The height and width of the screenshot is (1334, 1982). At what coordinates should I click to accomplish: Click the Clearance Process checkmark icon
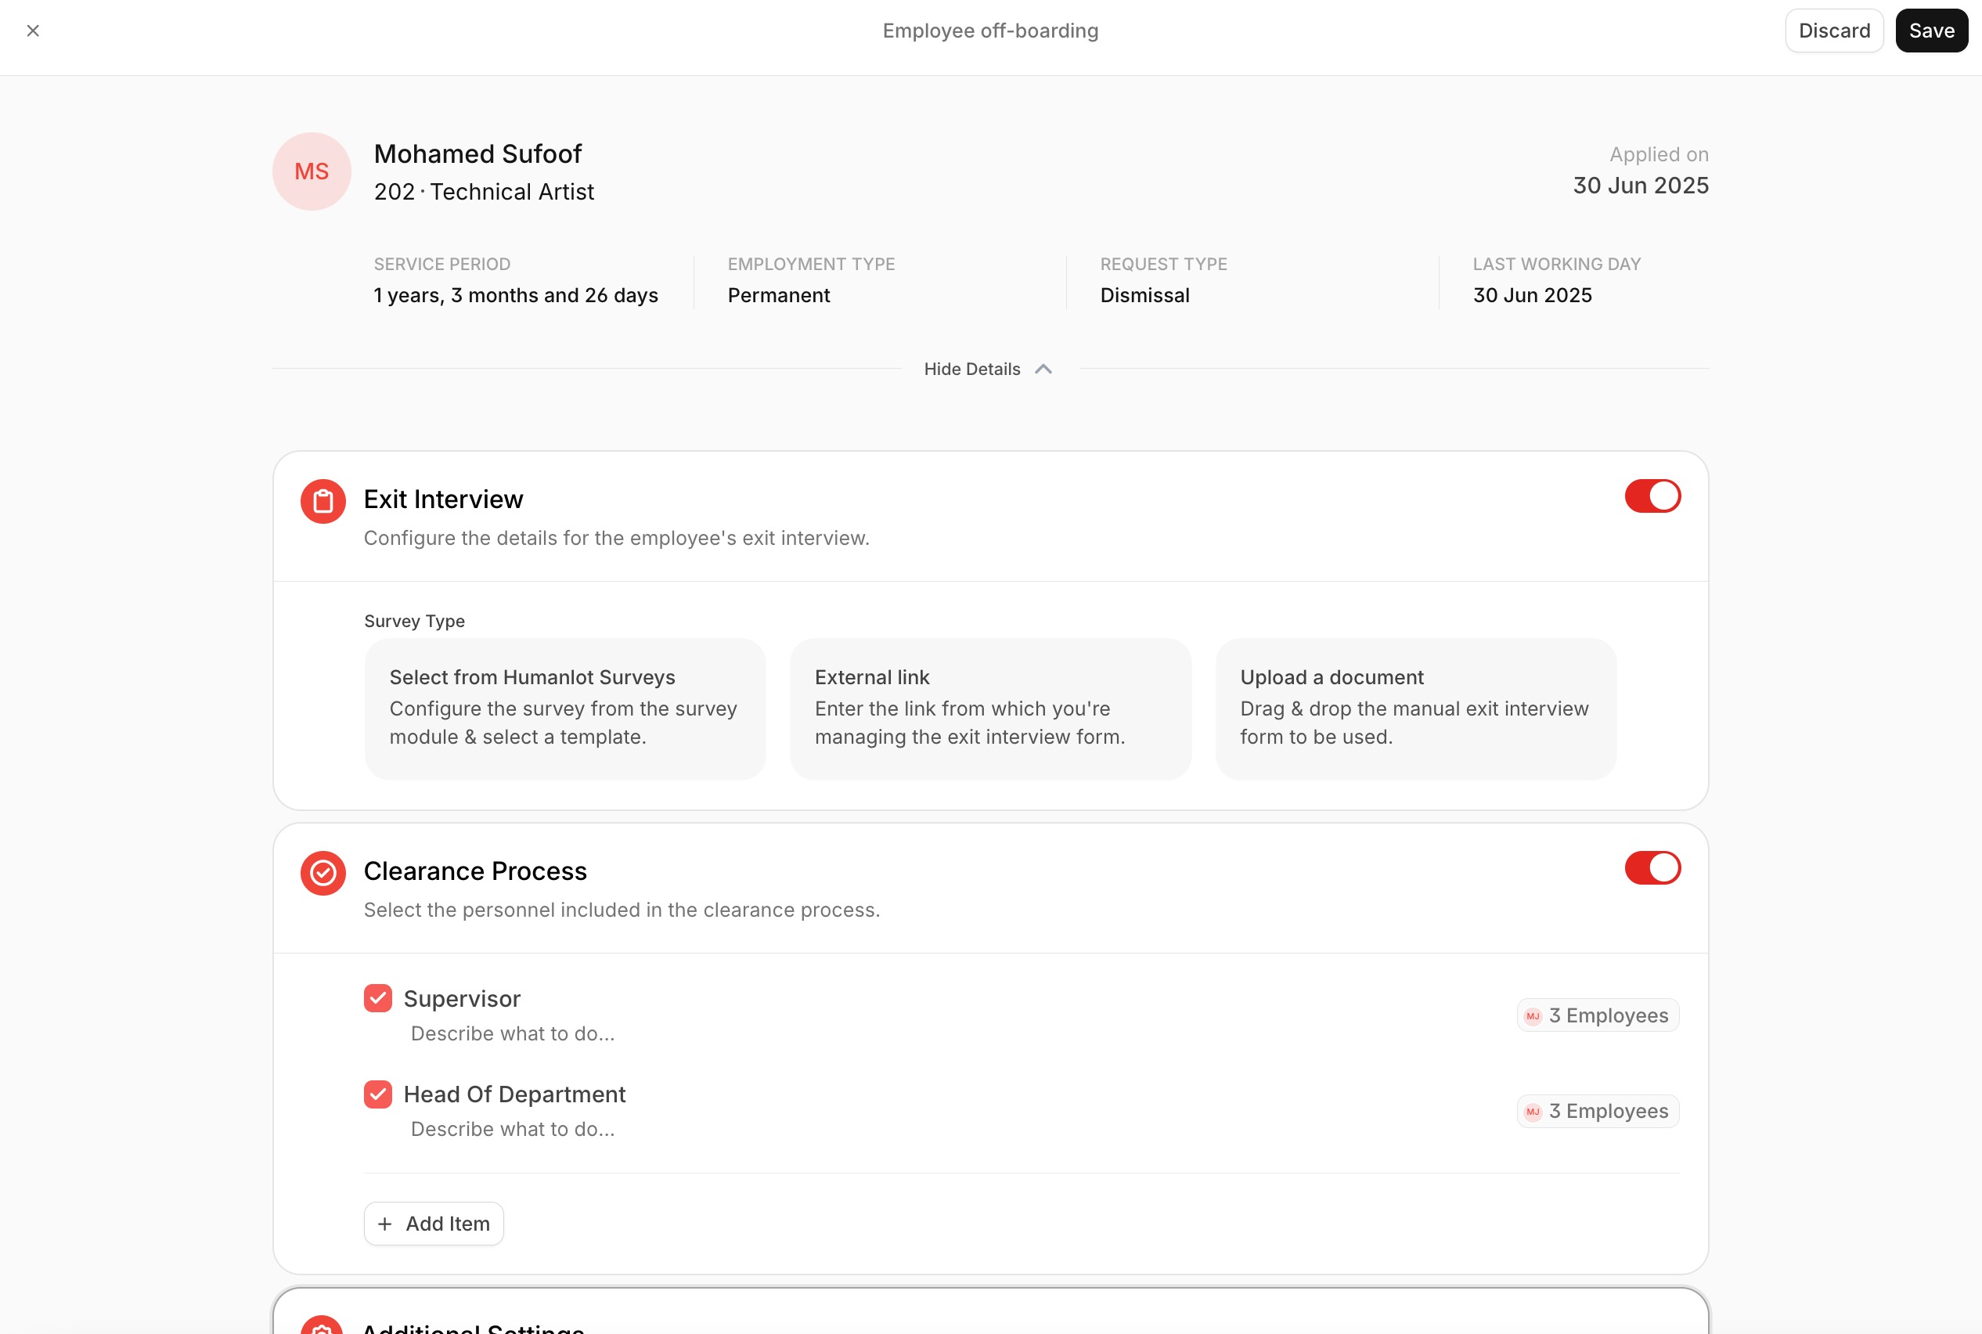323,873
